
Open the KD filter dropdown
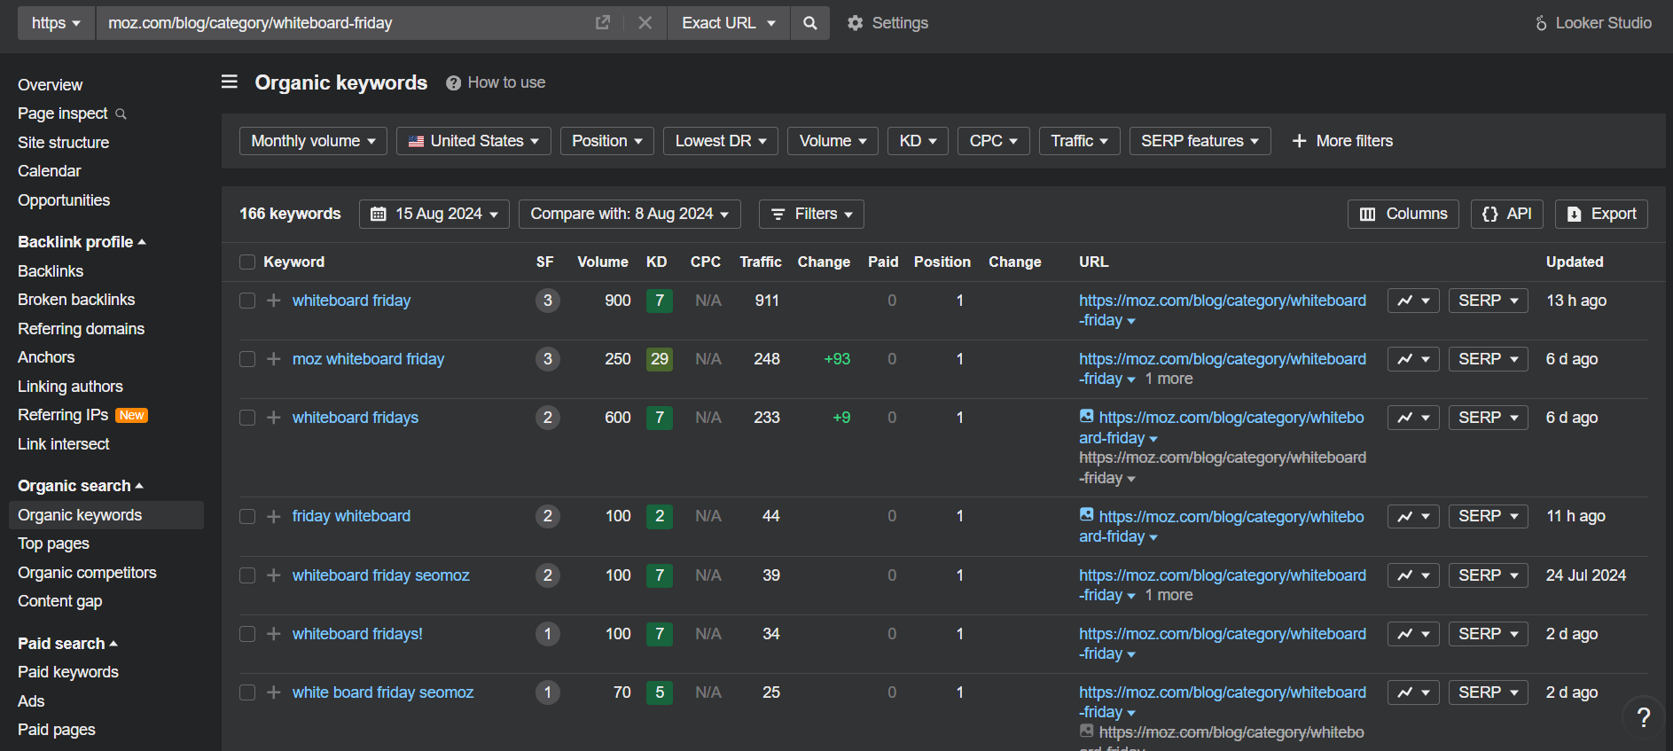[918, 141]
